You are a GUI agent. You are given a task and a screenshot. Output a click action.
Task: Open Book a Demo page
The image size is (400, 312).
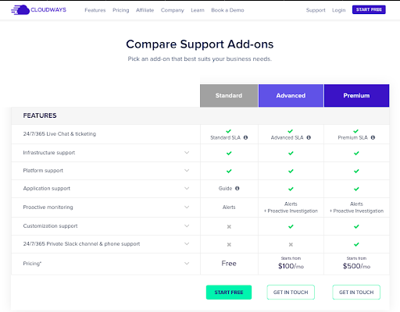pos(227,10)
